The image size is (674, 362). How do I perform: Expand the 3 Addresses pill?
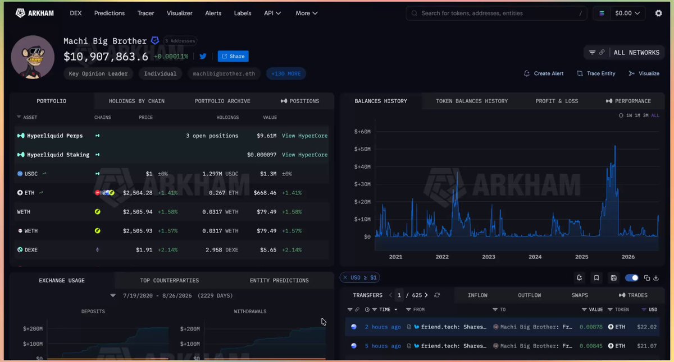pyautogui.click(x=179, y=41)
